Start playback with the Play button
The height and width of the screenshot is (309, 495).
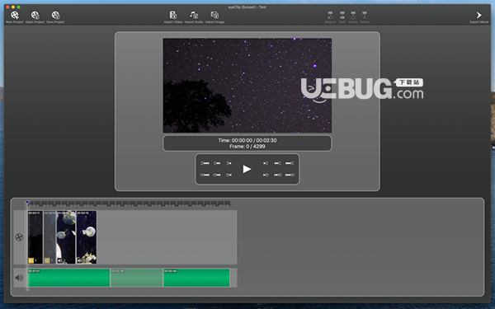(x=247, y=169)
